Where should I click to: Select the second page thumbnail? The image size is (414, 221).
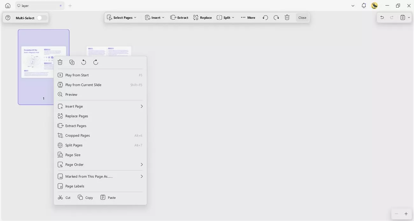click(x=109, y=51)
